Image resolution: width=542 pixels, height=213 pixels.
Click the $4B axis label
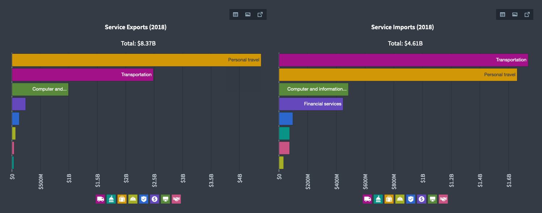(240, 179)
